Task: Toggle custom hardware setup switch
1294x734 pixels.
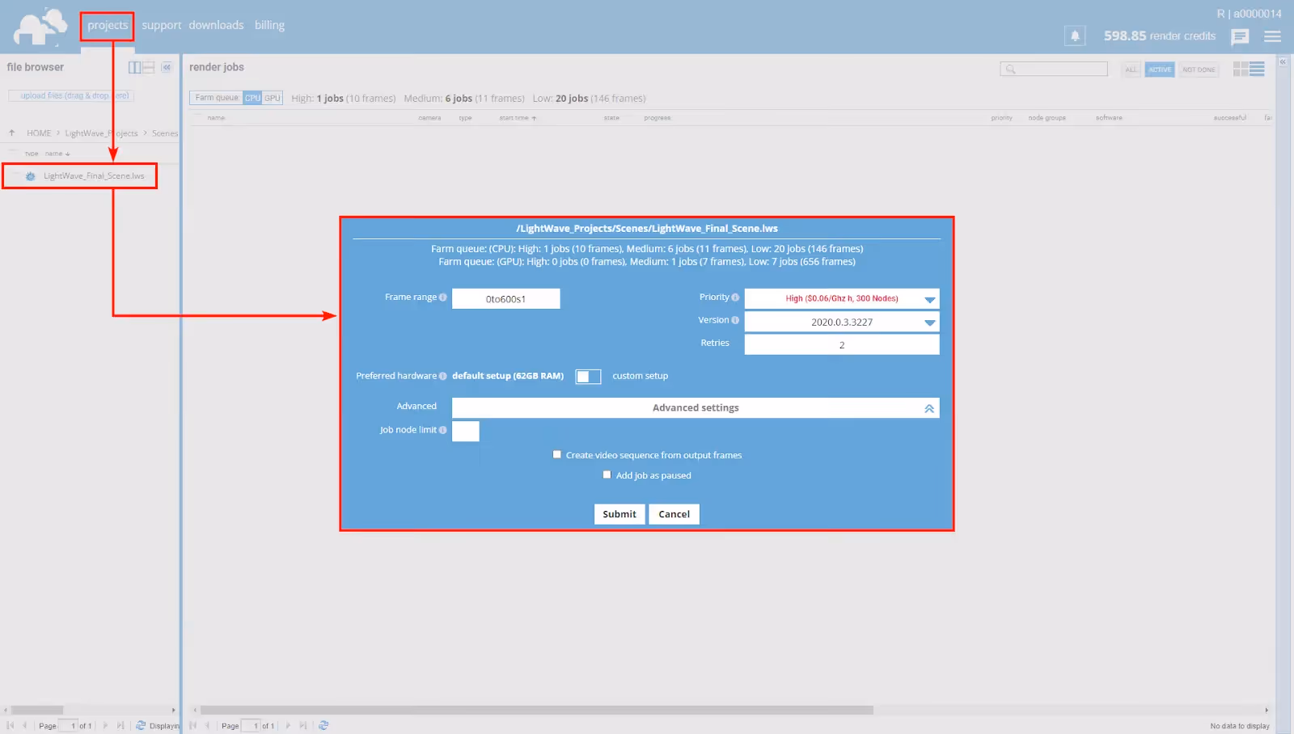Action: point(588,377)
